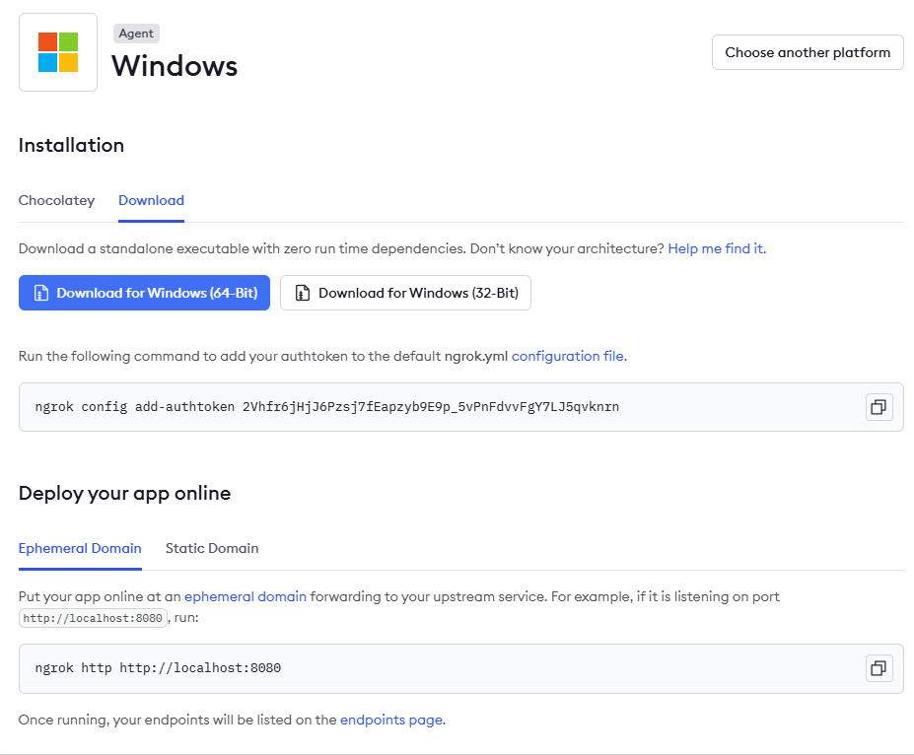The width and height of the screenshot is (914, 755).
Task: Click the Windows title heading
Action: (x=175, y=66)
